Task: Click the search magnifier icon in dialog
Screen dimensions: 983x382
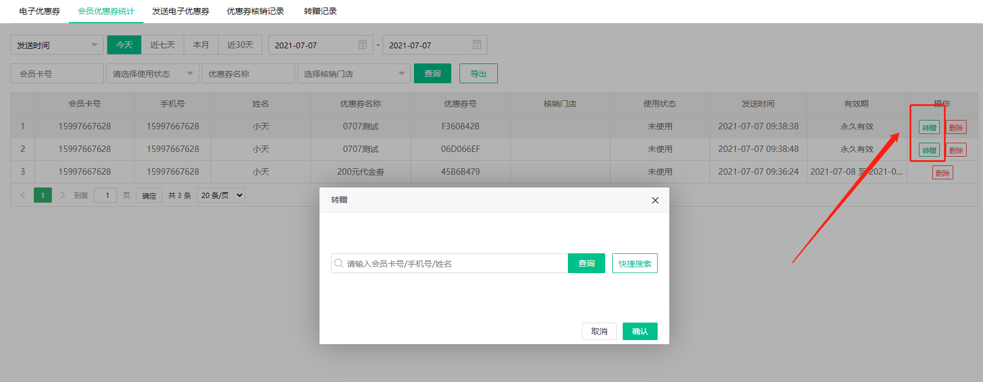Action: (x=339, y=263)
